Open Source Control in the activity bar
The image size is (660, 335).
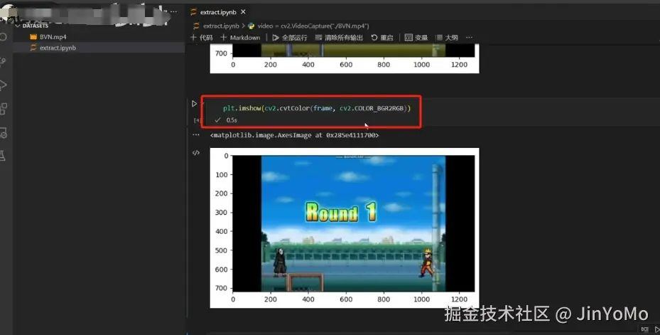(x=3, y=61)
